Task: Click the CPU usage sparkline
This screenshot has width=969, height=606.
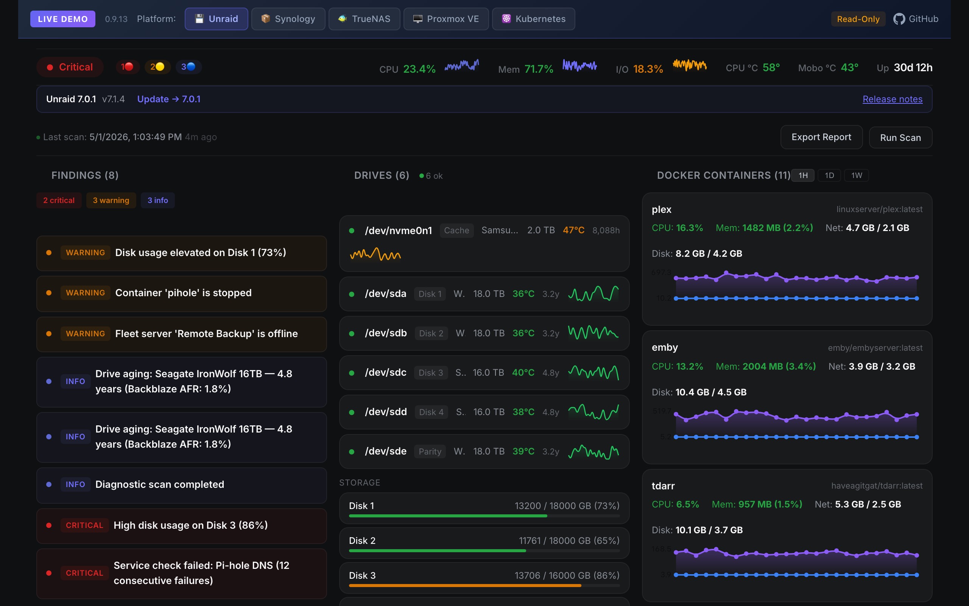Action: coord(462,65)
